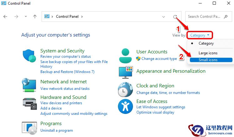Image resolution: width=234 pixels, height=137 pixels.
Task: Expand the address bar history chevron
Action: (x=164, y=17)
